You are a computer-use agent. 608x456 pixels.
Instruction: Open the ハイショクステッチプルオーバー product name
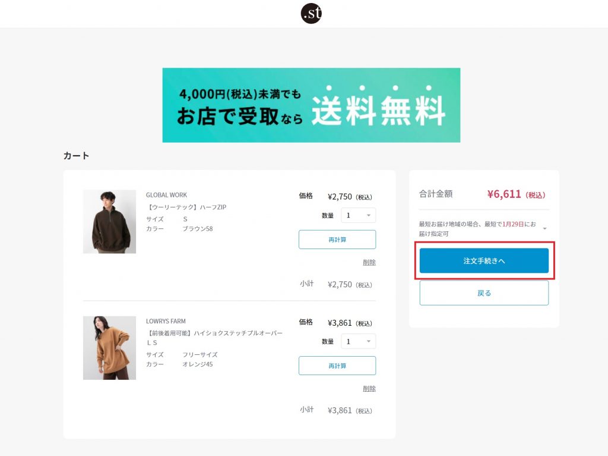[214, 334]
